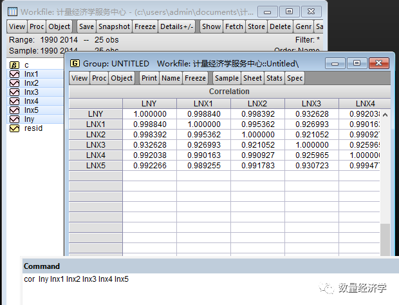Open Object menu in Workfile window
399x305 pixels.
tap(59, 26)
